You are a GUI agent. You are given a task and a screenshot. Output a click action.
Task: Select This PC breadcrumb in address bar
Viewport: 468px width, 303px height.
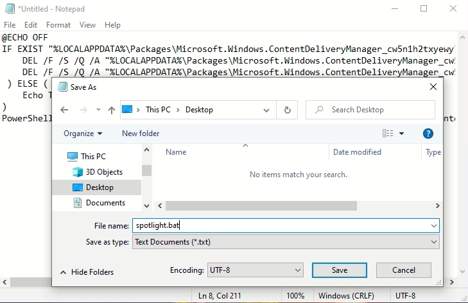coord(158,110)
